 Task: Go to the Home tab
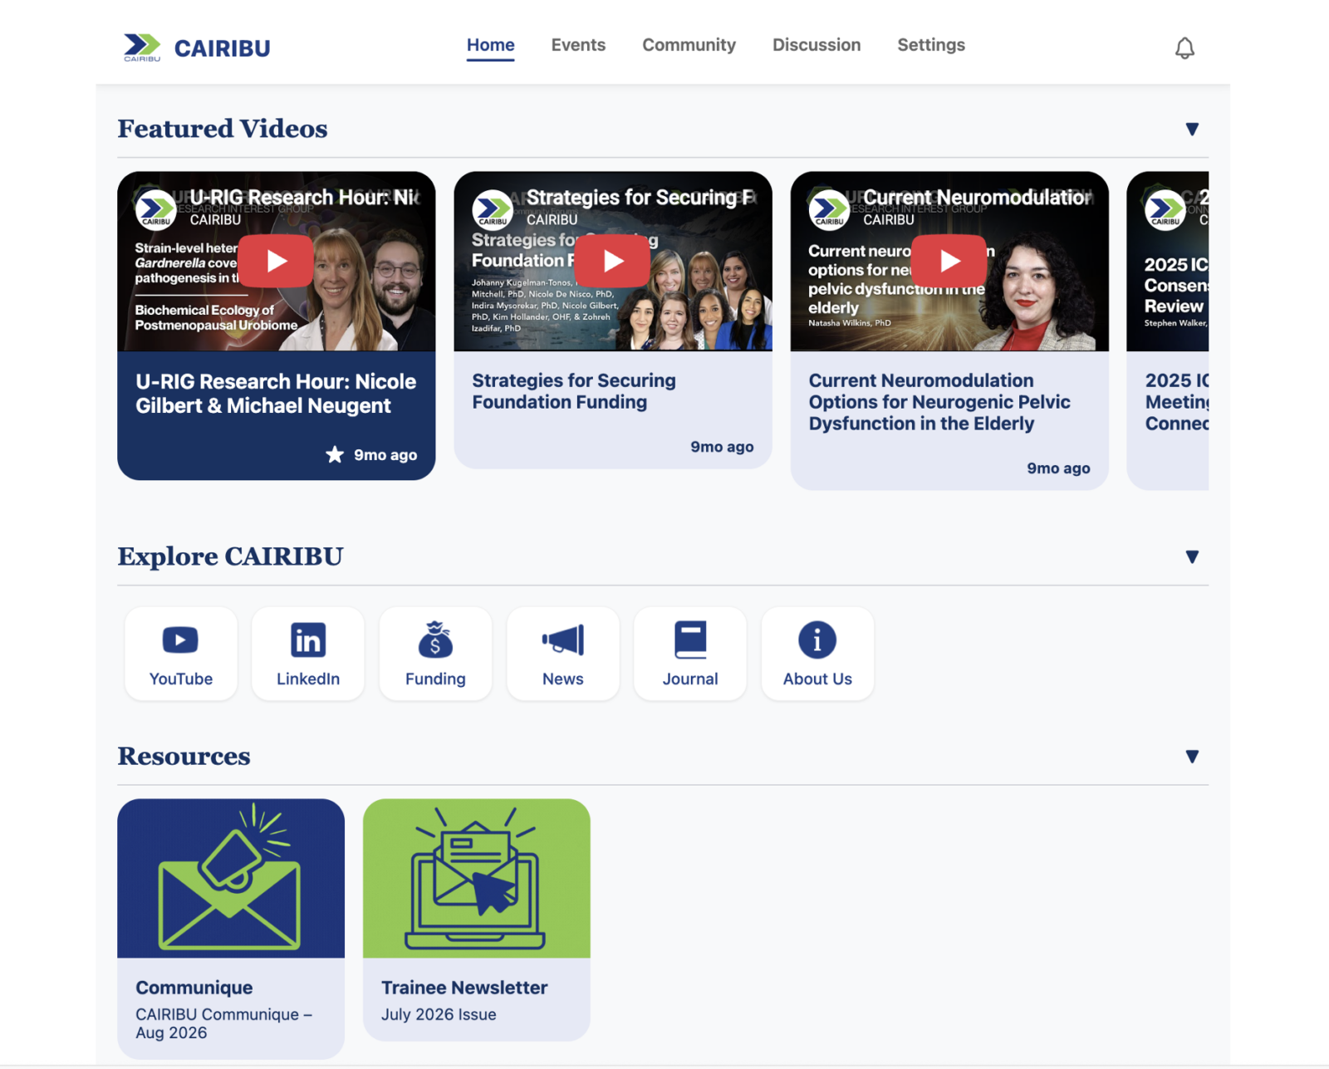[x=490, y=45]
